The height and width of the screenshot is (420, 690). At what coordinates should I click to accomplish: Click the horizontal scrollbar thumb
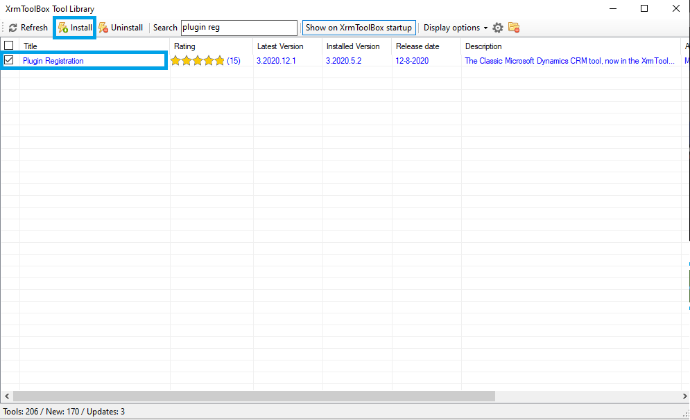254,396
